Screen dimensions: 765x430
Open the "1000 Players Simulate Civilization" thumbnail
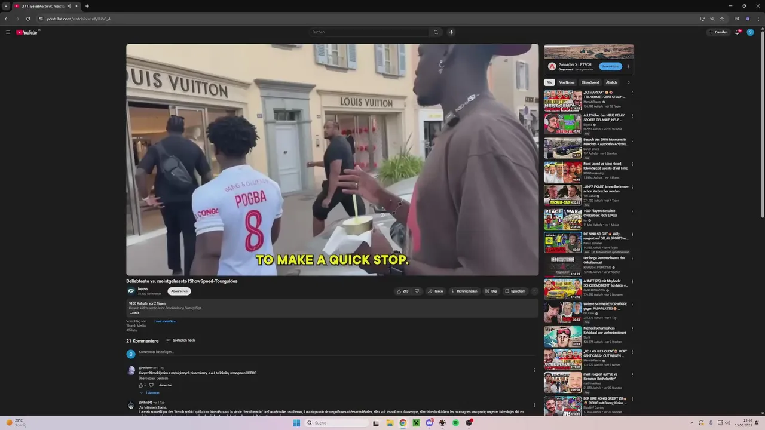(562, 219)
